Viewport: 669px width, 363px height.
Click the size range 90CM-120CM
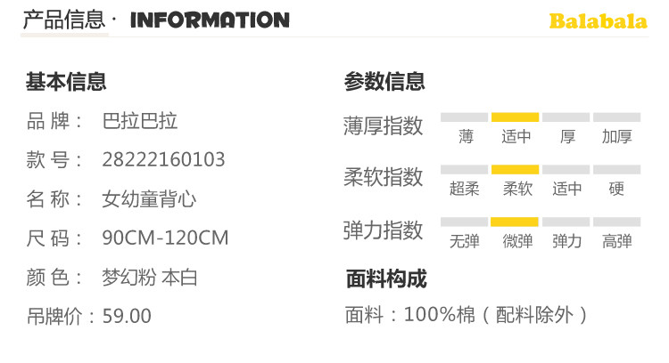tap(166, 238)
